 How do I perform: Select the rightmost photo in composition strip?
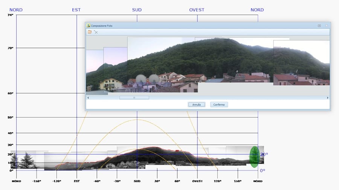pos(301,63)
